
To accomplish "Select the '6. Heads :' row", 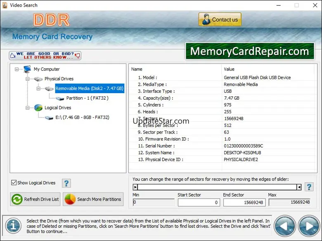I will point(222,112).
